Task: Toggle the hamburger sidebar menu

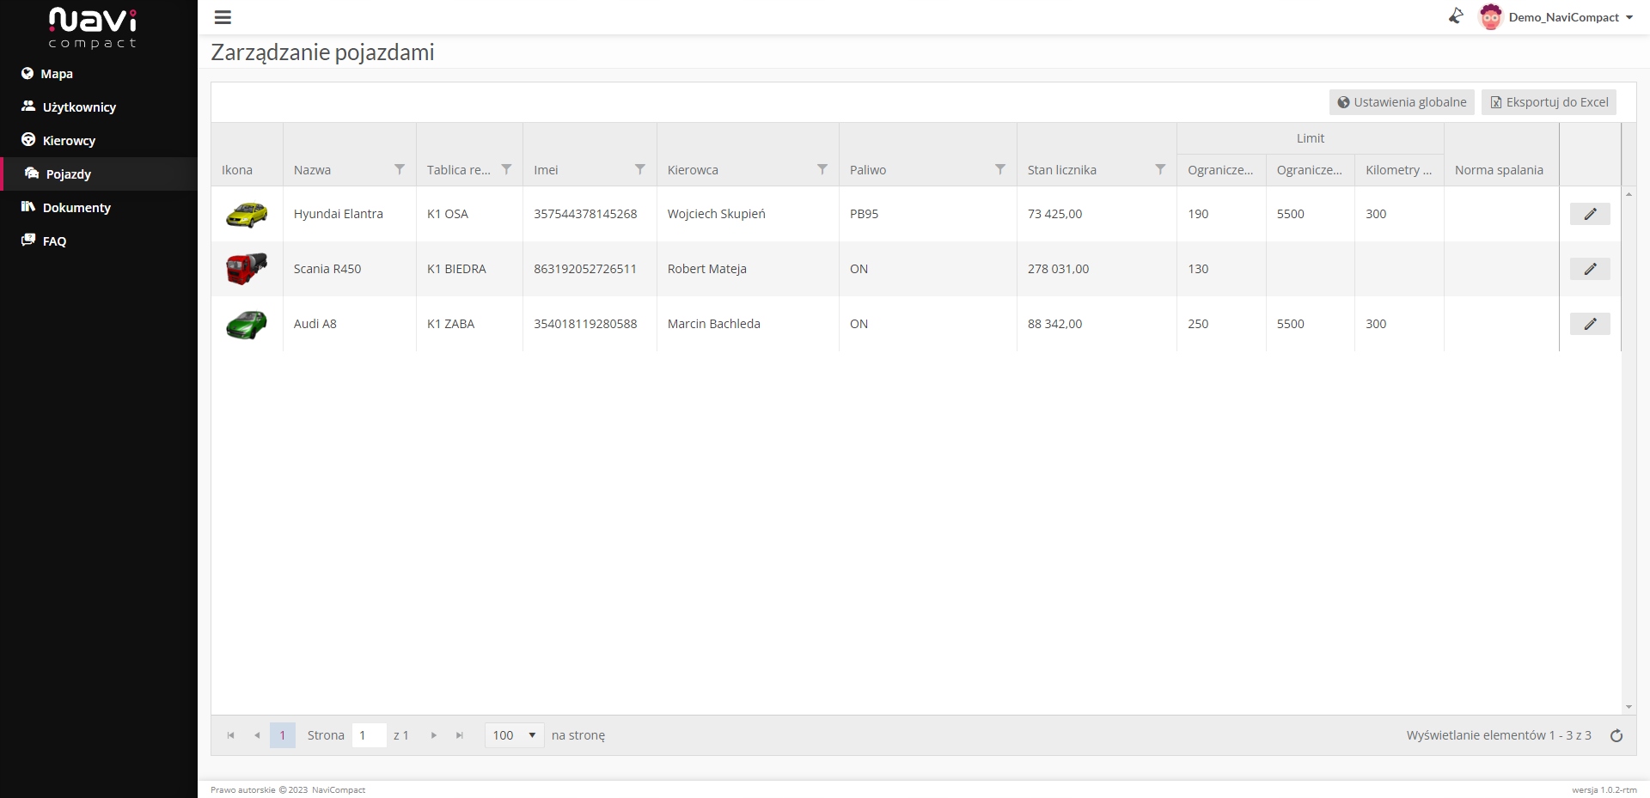Action: click(x=223, y=17)
